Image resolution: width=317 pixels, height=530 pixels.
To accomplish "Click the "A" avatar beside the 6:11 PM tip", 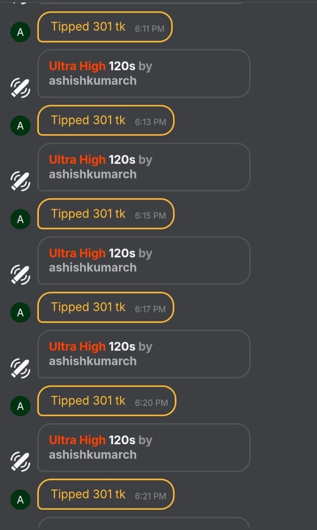I will point(20,32).
